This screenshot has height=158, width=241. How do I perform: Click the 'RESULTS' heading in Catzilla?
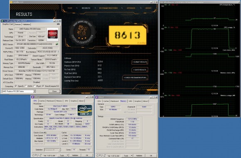24,14
